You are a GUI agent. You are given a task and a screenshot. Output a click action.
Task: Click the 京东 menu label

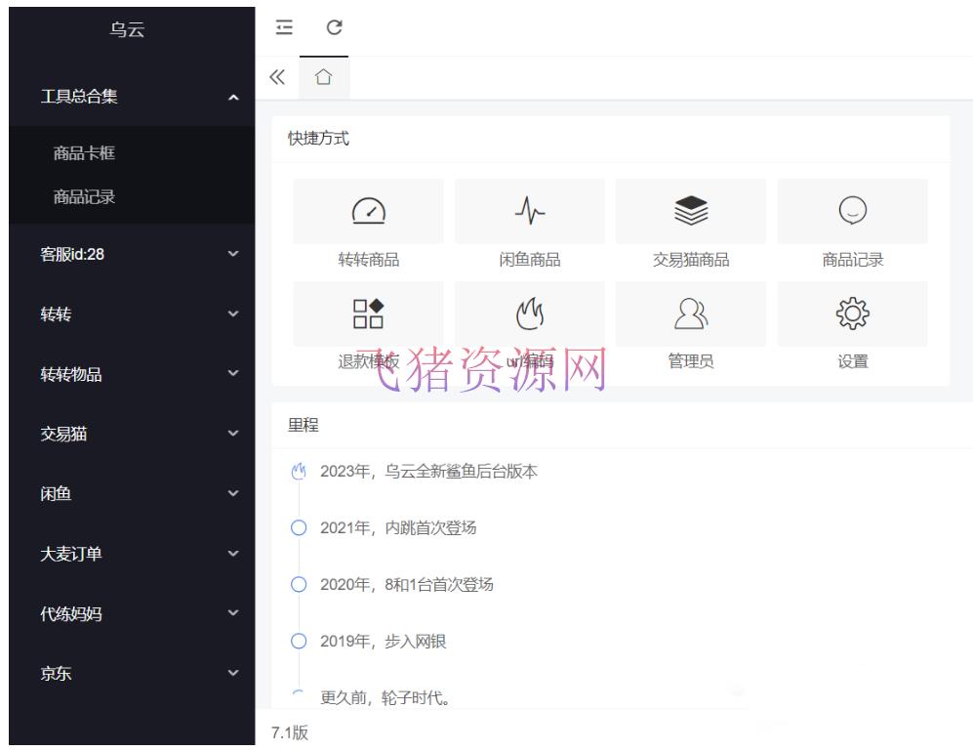point(56,673)
